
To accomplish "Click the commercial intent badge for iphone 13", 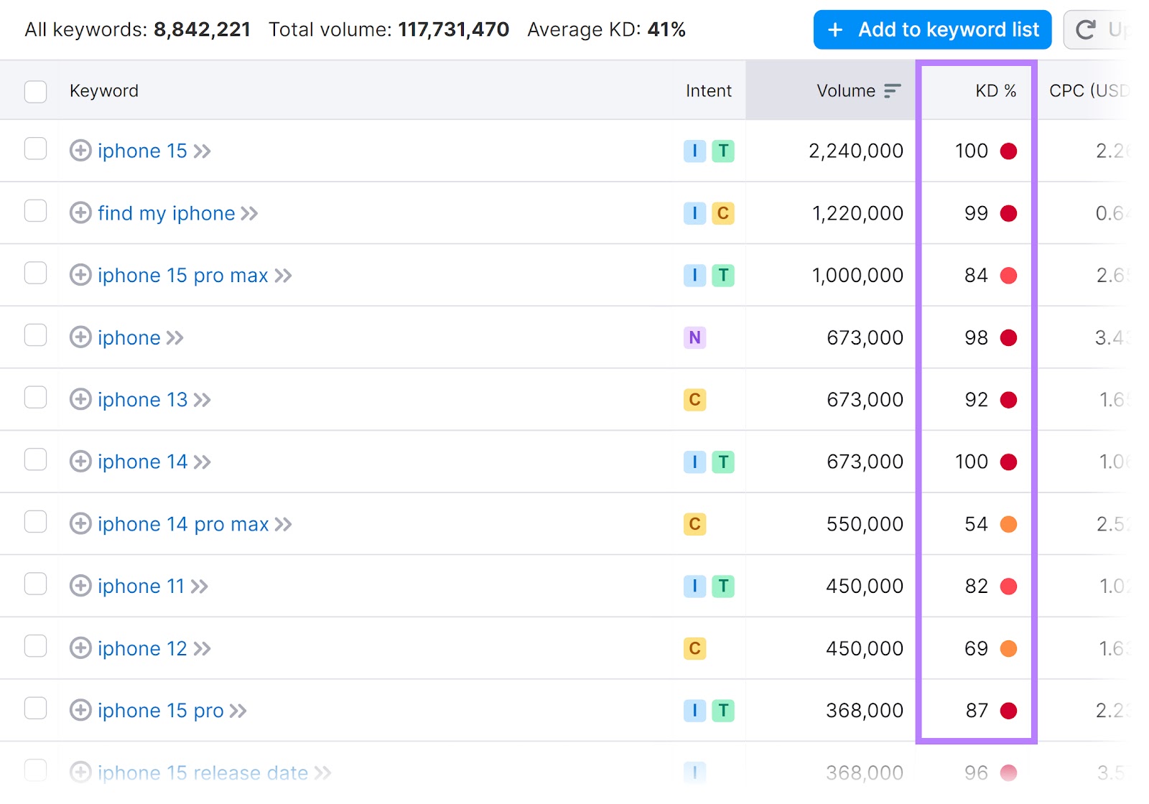I will 694,400.
